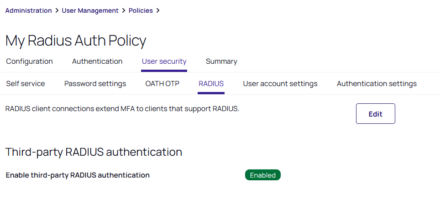The width and height of the screenshot is (440, 214).
Task: Open the Authentication tab
Action: pos(97,61)
